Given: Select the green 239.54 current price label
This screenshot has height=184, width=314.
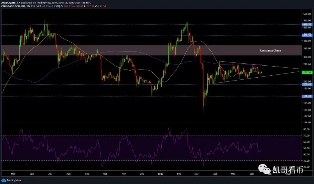Looking at the screenshot, I should 307,72.
